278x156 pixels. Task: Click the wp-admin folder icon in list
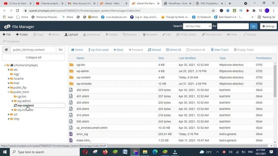pos(71,71)
